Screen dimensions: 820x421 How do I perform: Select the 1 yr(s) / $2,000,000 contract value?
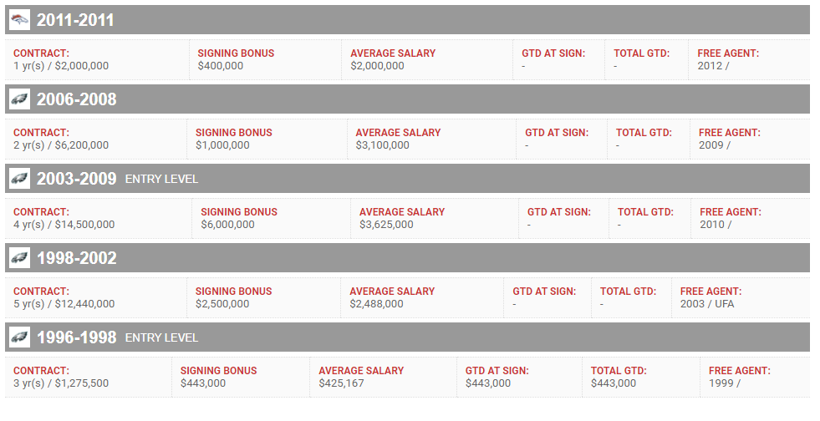(x=61, y=66)
